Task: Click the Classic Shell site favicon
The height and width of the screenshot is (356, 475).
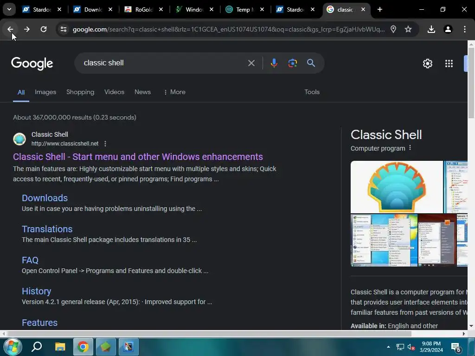Action: tap(19, 139)
